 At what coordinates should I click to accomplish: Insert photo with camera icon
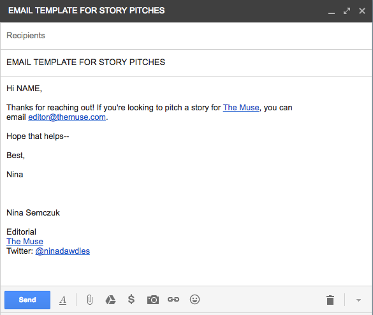[153, 300]
